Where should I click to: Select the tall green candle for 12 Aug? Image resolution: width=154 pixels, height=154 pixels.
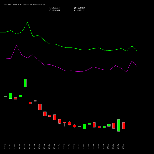pyautogui.click(x=25, y=83)
